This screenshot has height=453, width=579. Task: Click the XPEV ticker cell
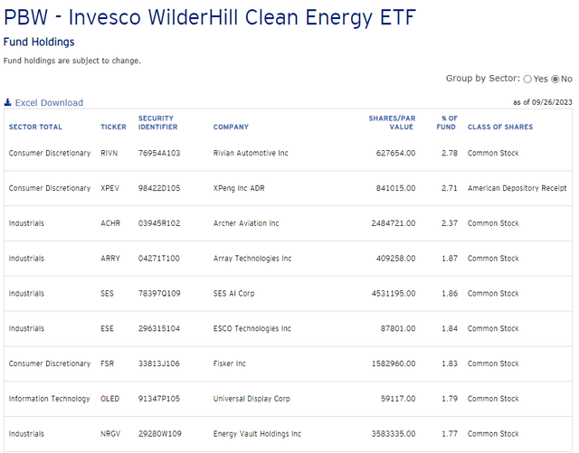[x=110, y=188]
